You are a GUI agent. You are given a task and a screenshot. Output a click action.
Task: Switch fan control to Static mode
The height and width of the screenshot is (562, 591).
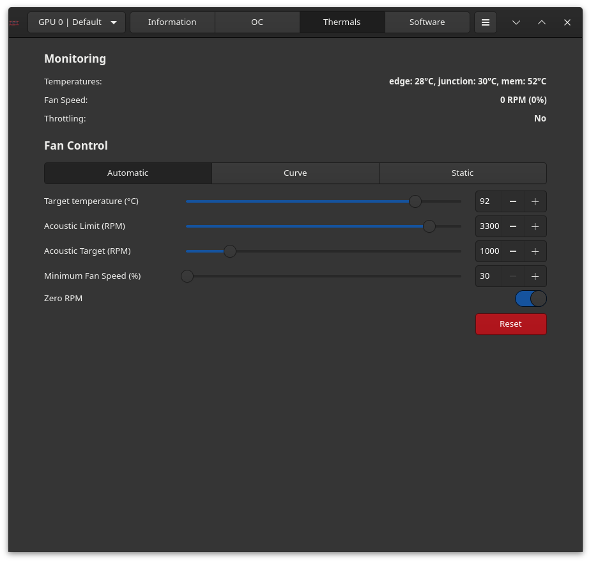(463, 173)
